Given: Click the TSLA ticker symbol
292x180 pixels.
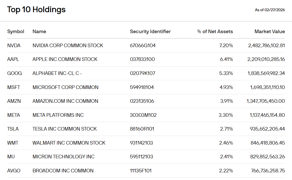Looking at the screenshot, I should (x=13, y=129).
